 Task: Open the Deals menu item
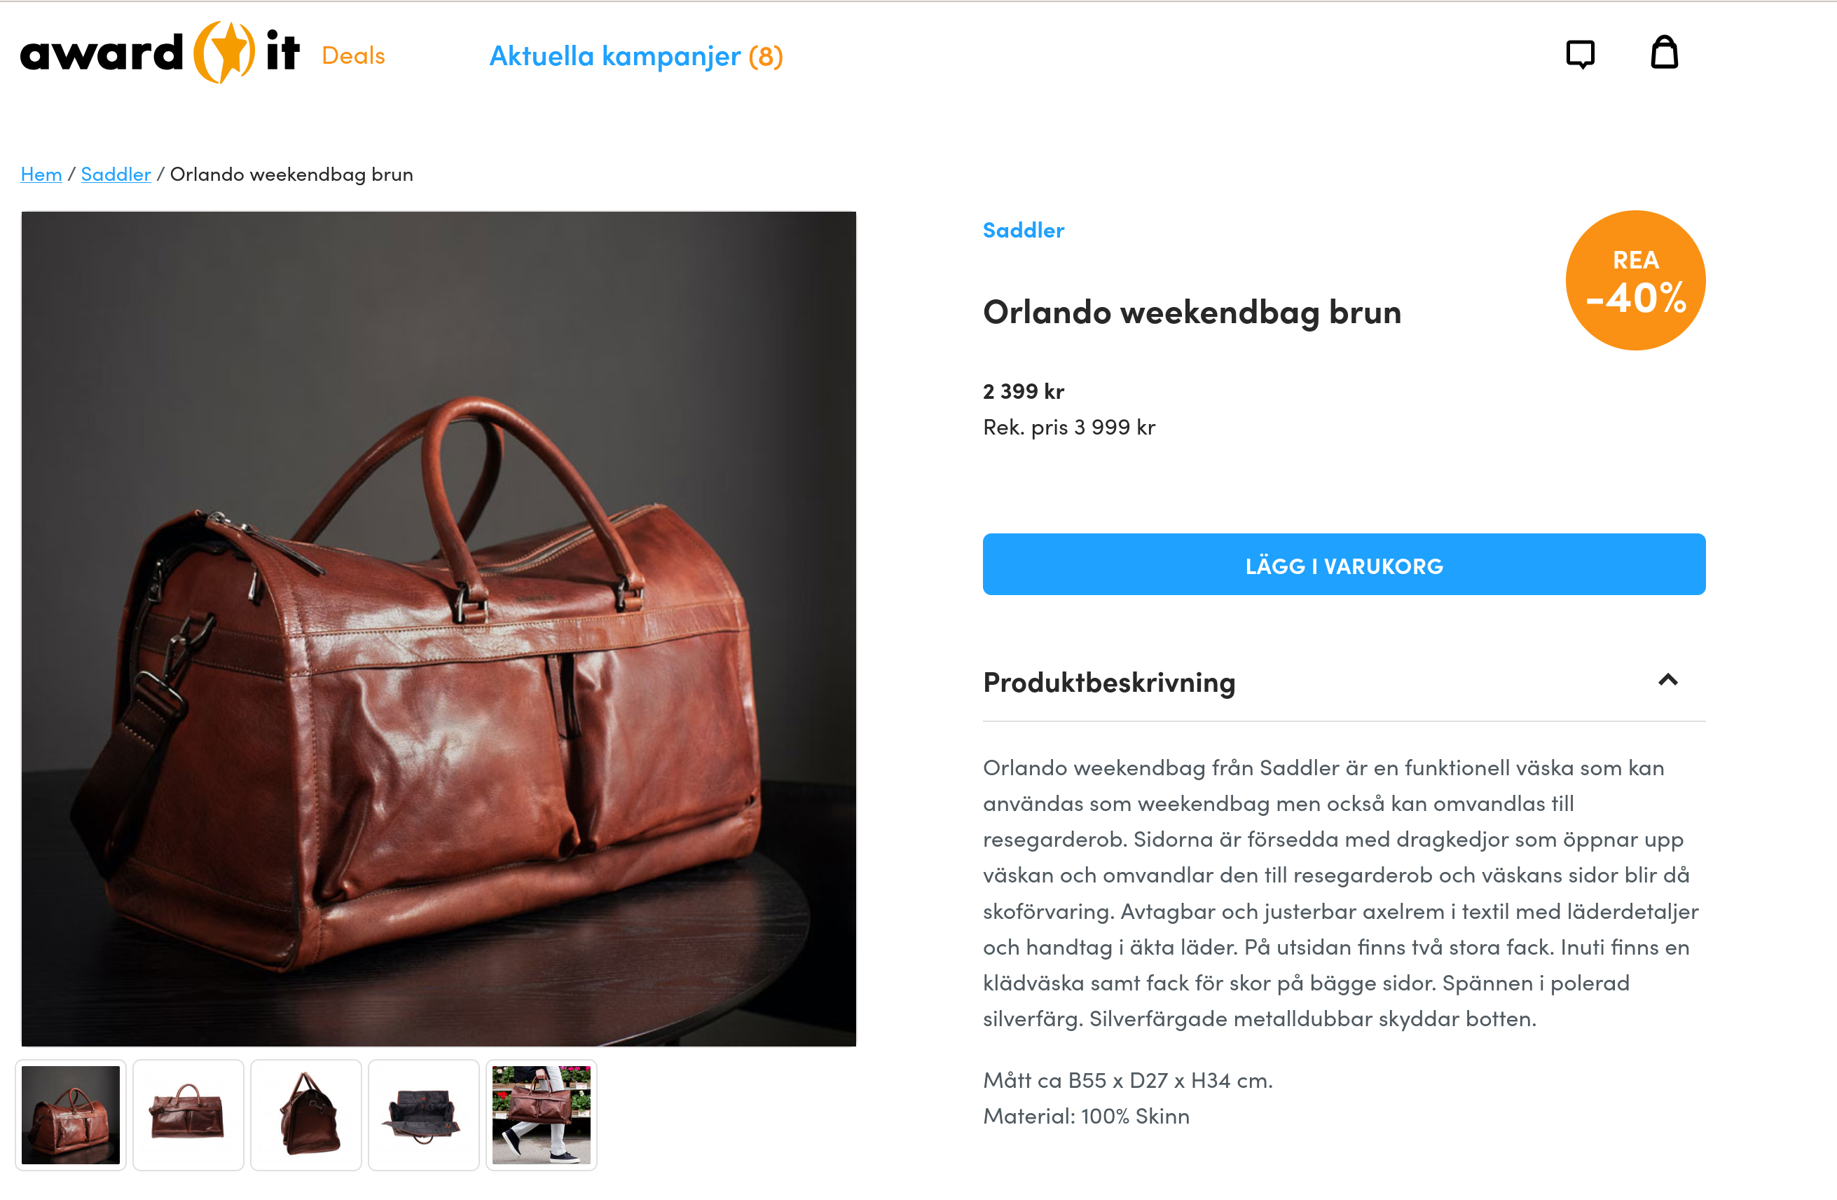(354, 55)
